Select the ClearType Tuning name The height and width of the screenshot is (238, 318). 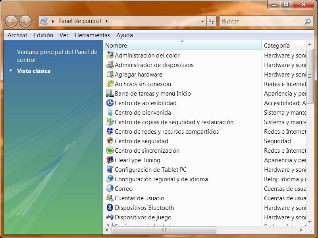[x=137, y=160]
